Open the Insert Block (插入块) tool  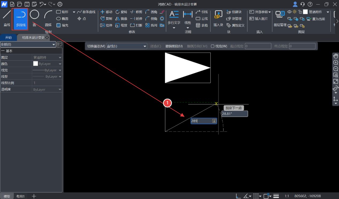pos(218,18)
